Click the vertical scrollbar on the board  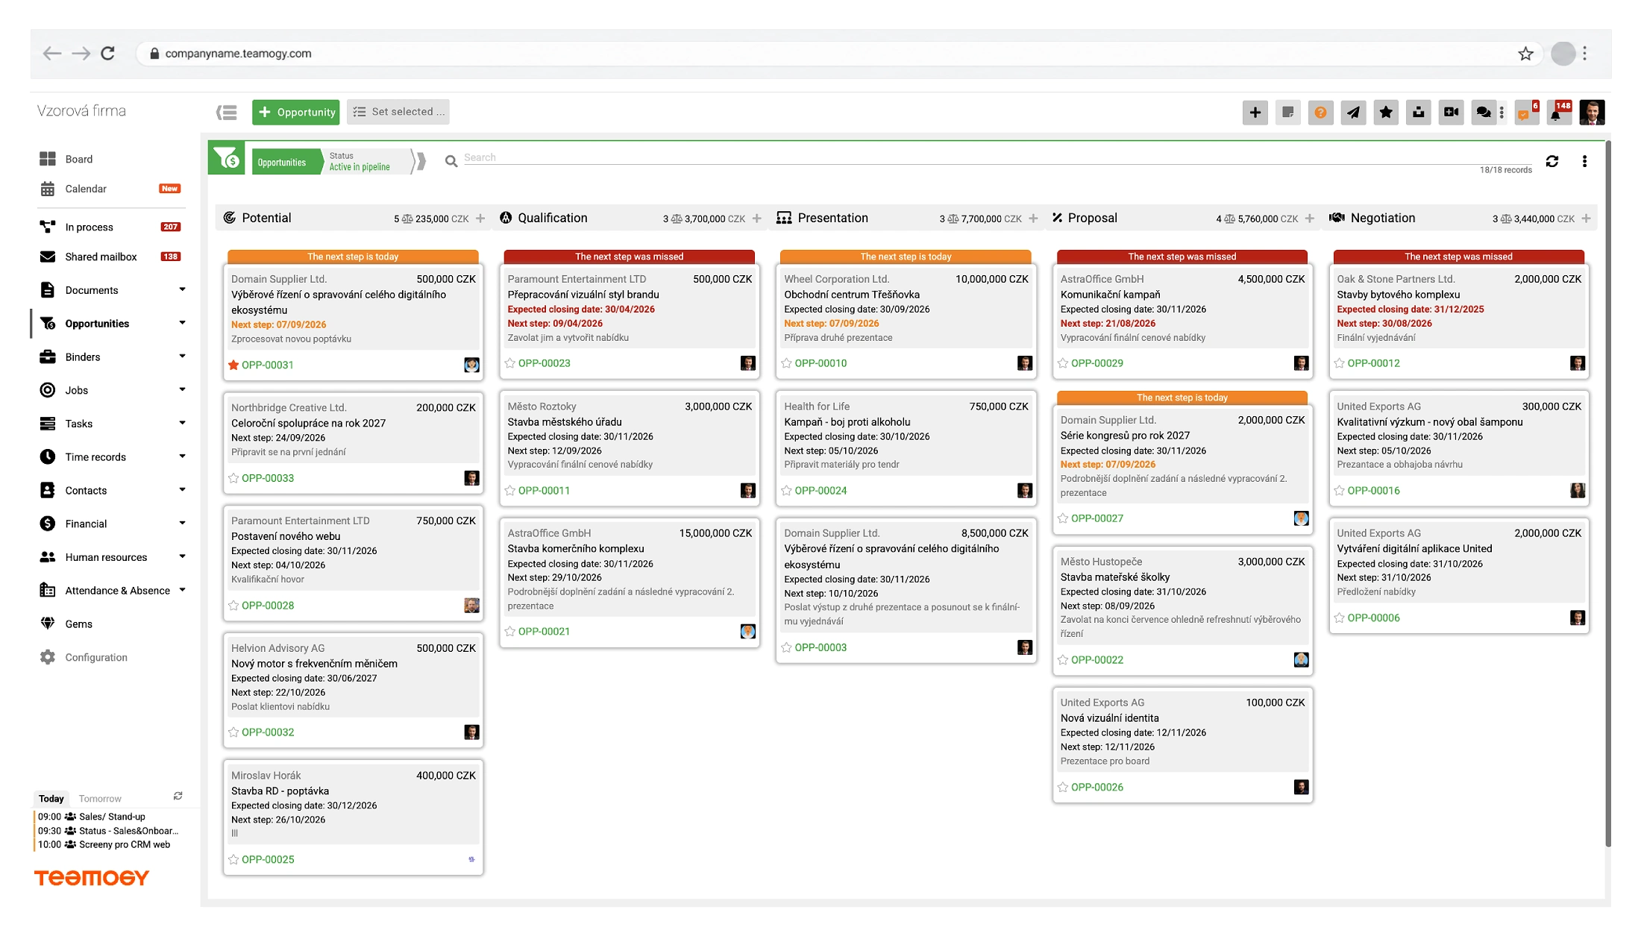point(1608,492)
